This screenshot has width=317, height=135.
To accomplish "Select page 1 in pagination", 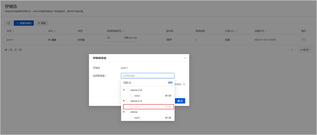I will pos(292,50).
